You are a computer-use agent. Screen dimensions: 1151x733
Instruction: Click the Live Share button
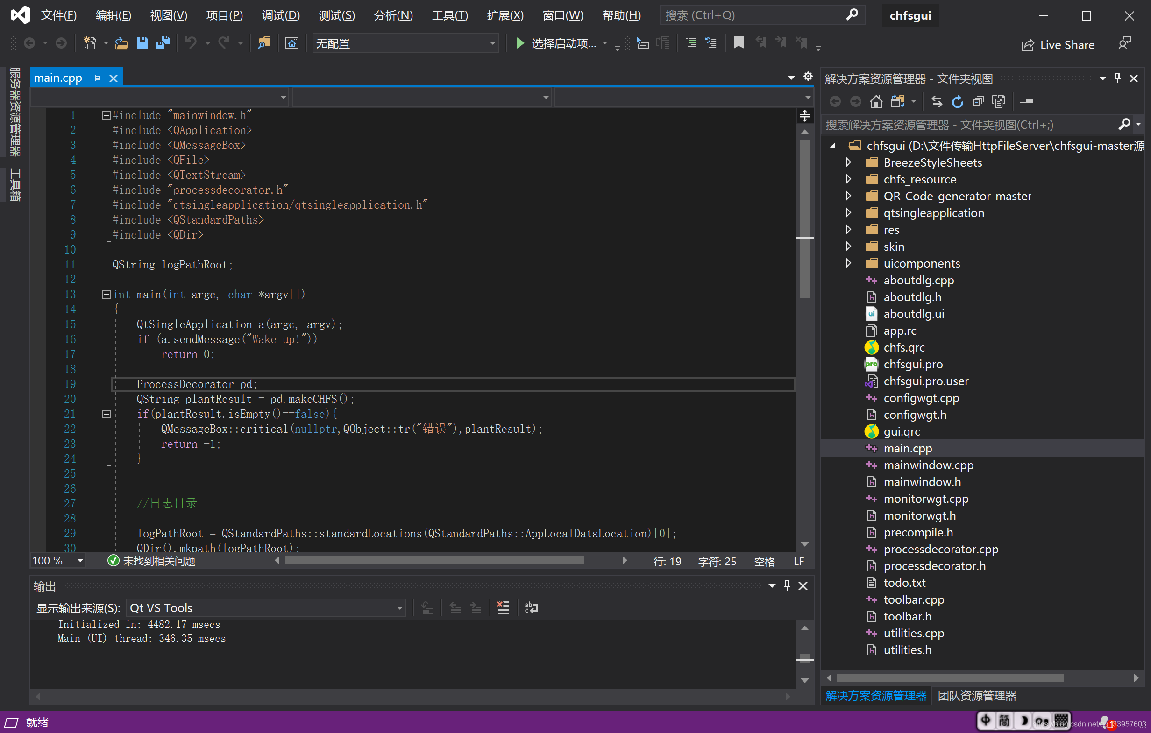[1058, 45]
